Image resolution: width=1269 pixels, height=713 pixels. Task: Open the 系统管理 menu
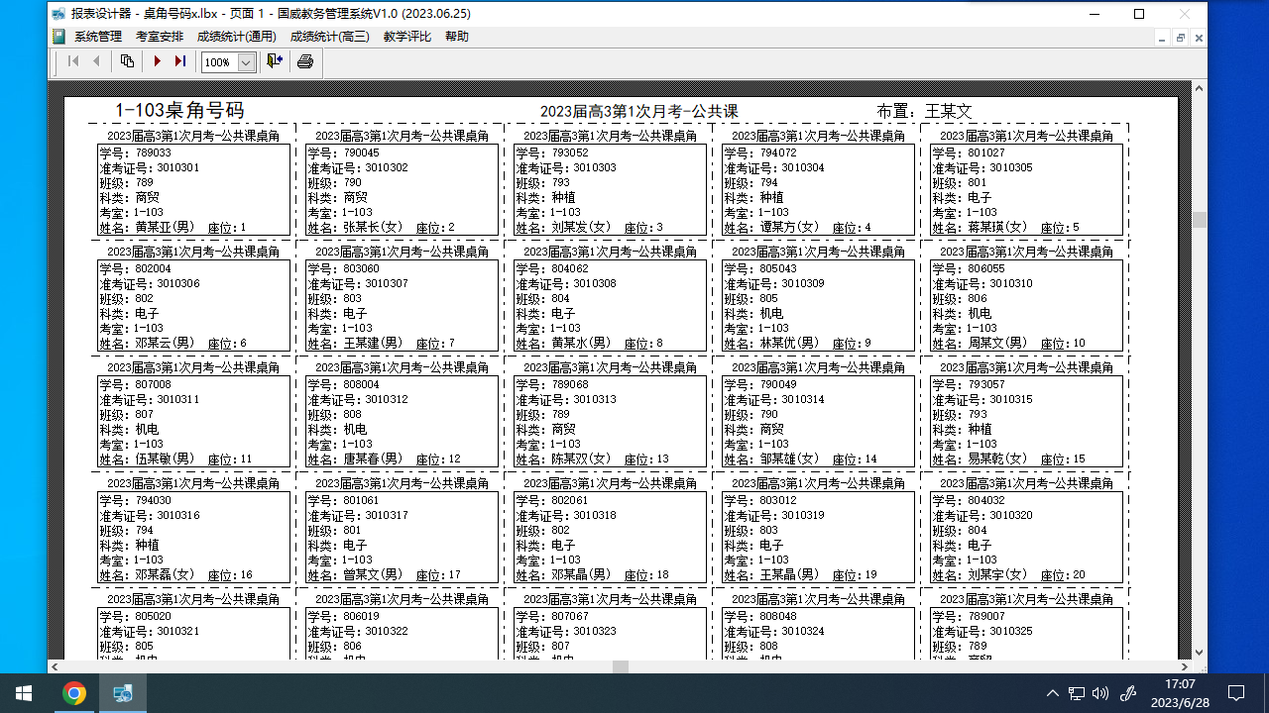pos(94,36)
